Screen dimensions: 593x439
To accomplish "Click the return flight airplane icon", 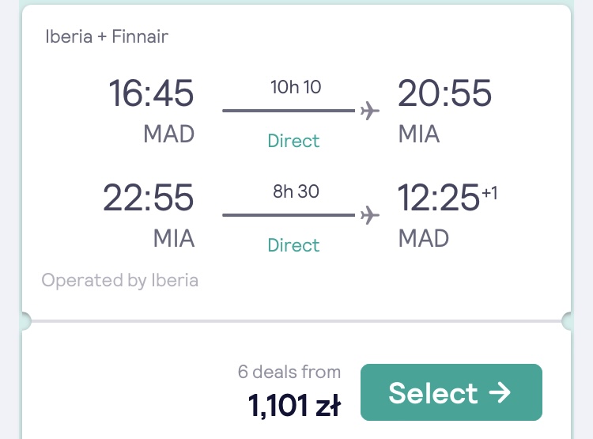I will [x=369, y=215].
